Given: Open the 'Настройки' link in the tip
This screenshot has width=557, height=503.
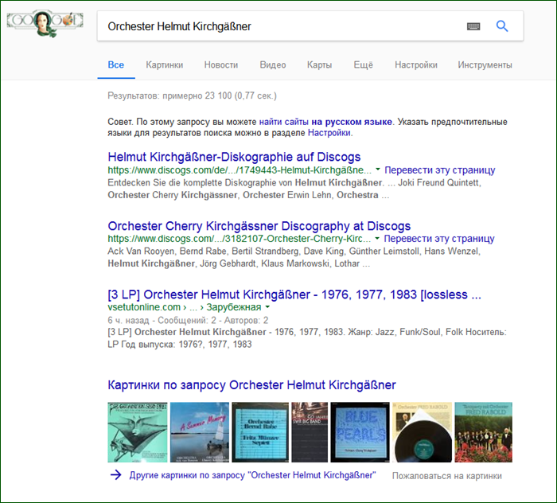Looking at the screenshot, I should (x=329, y=133).
